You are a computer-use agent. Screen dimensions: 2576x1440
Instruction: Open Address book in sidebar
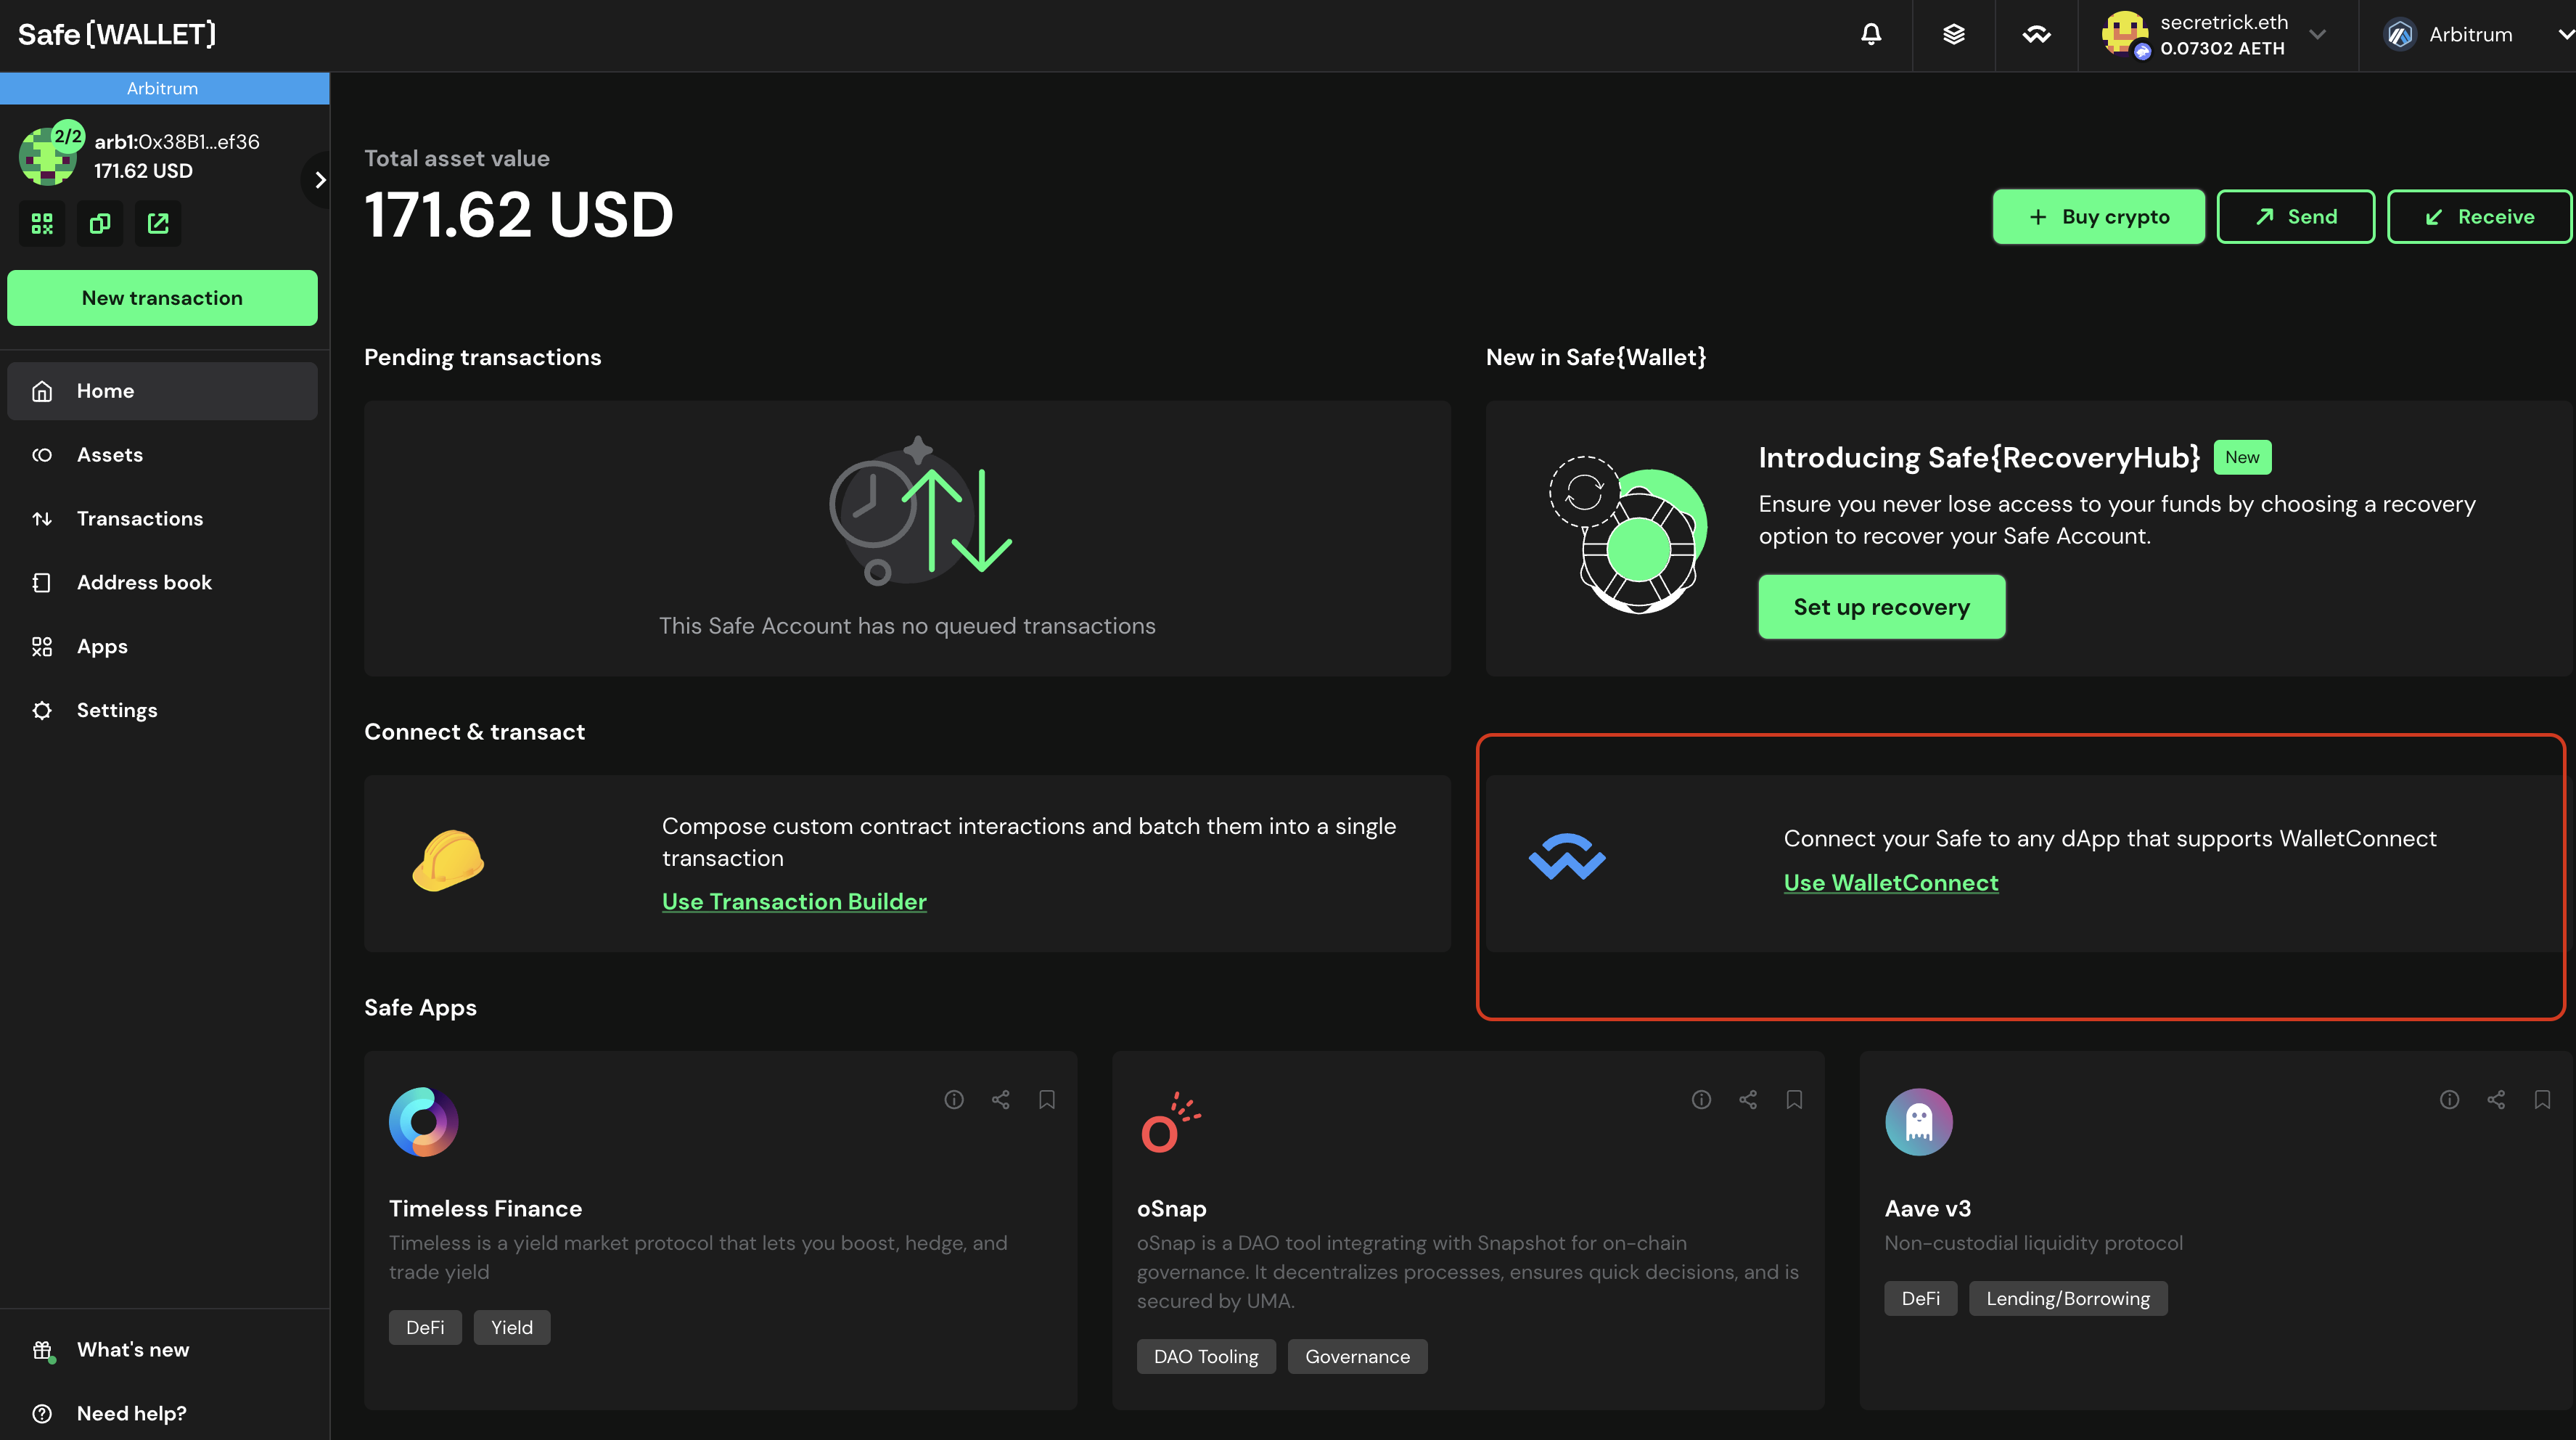point(144,583)
